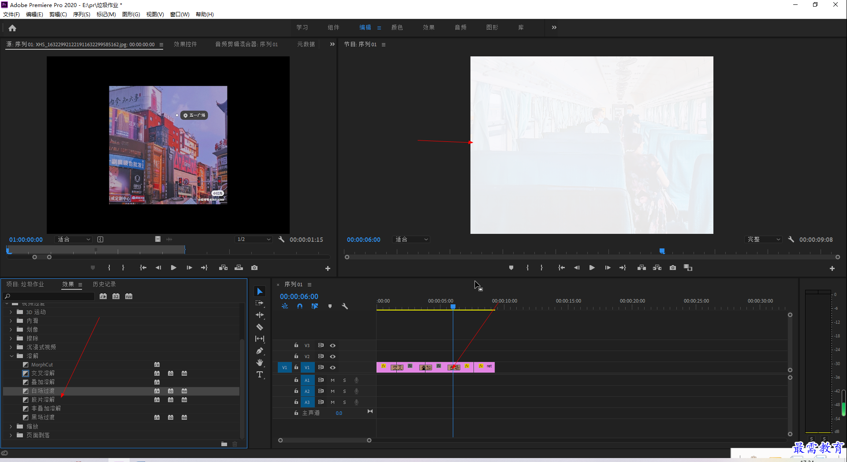Viewport: 847px width, 462px height.
Task: Open the 文件(F) menu
Action: (11, 14)
